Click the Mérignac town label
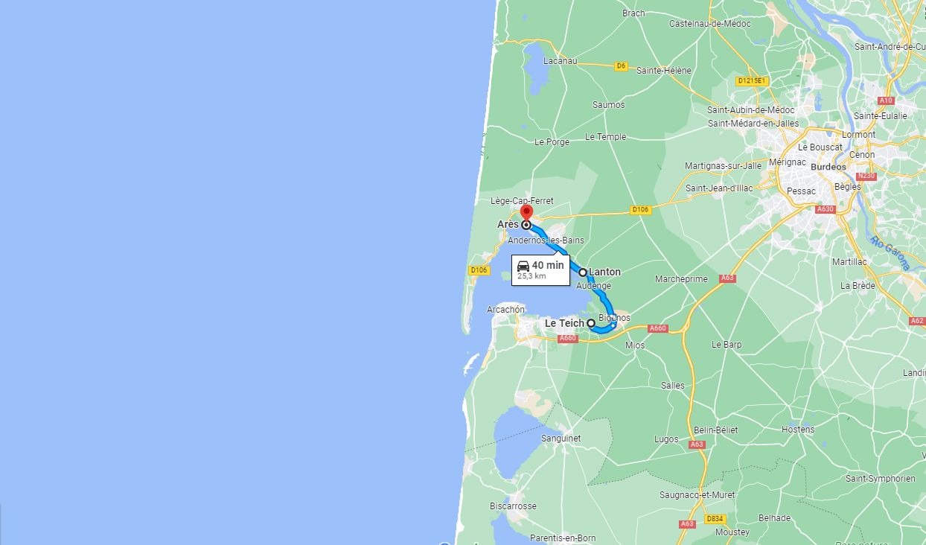Screen dimensions: 926x545 point(788,162)
